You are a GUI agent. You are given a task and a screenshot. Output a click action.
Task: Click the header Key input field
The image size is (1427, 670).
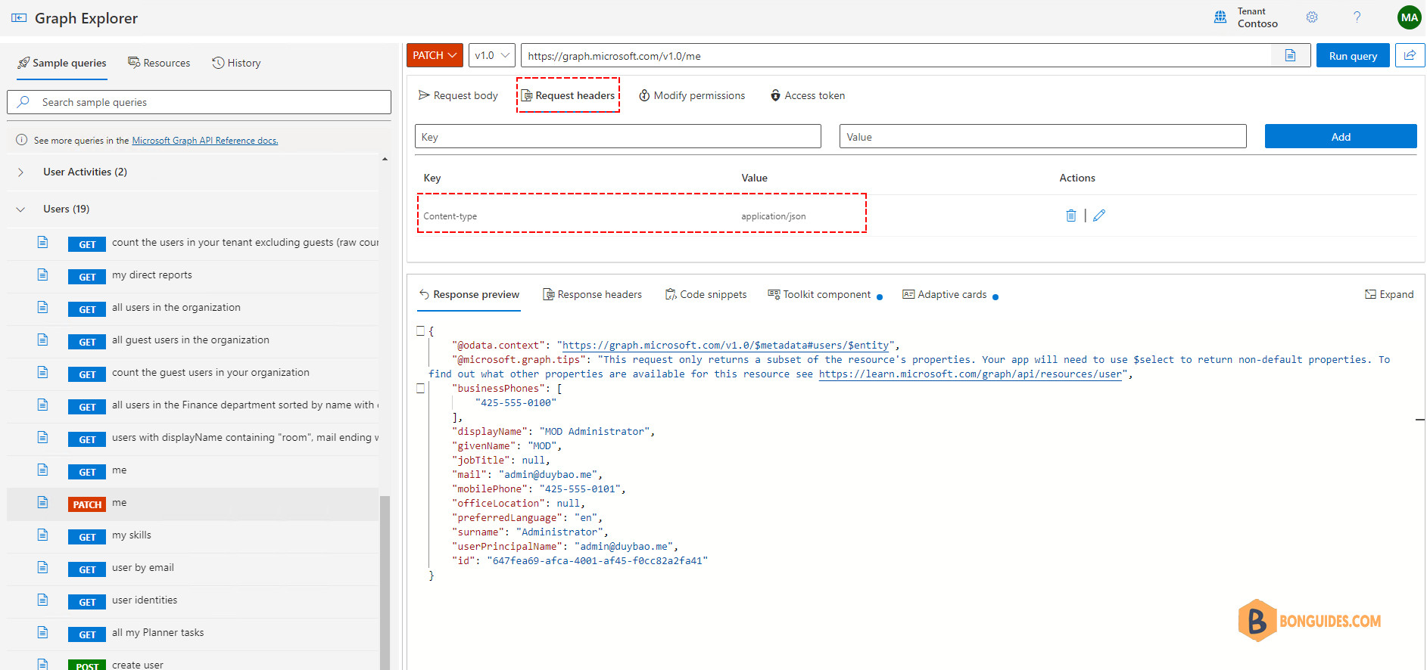[618, 136]
